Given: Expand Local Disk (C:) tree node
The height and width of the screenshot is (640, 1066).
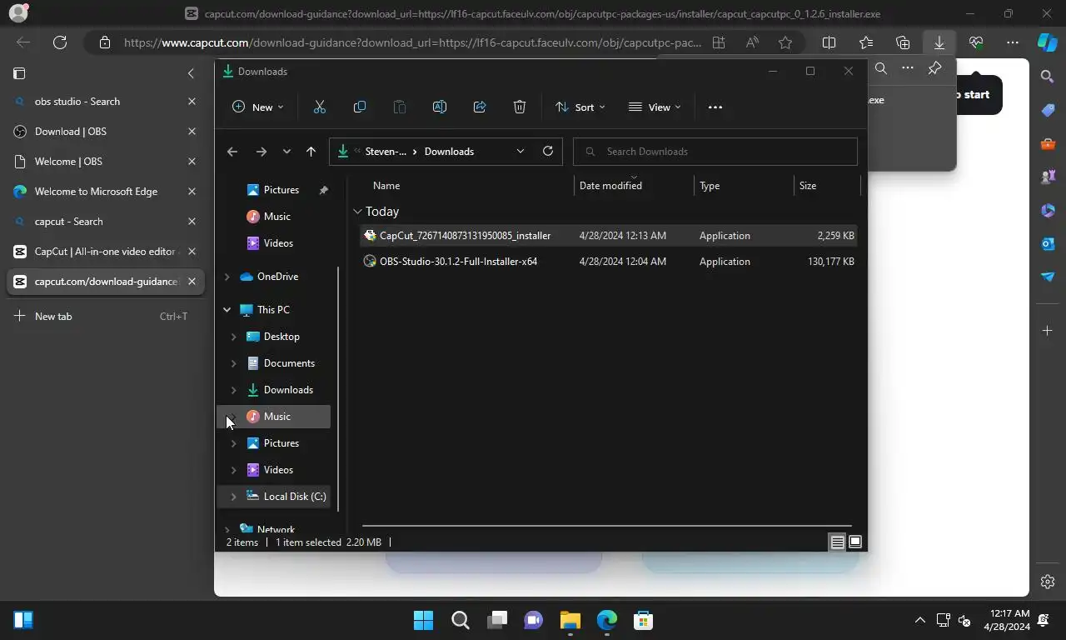Looking at the screenshot, I should click(233, 497).
